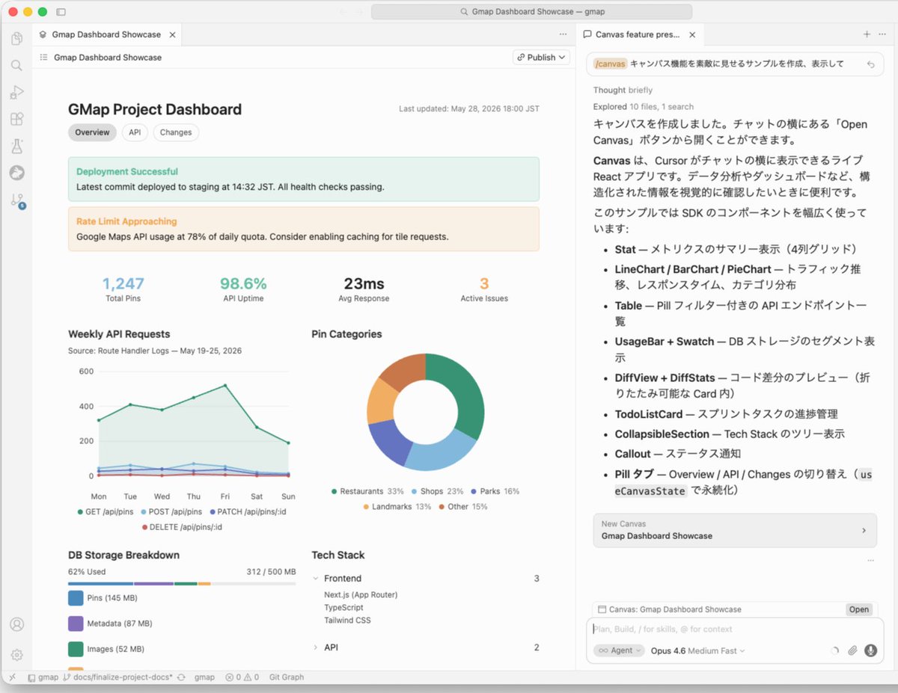Click the outline list icon beside Gmap Dashboard Showcase
The width and height of the screenshot is (898, 693).
[x=43, y=58]
